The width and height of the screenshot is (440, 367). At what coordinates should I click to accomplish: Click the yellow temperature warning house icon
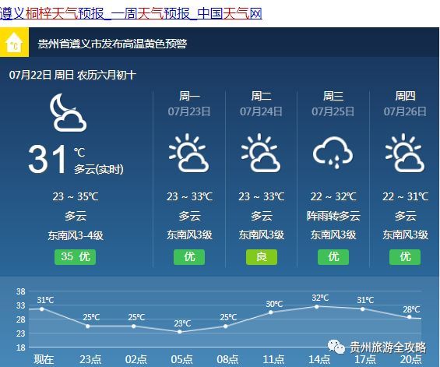pos(14,42)
